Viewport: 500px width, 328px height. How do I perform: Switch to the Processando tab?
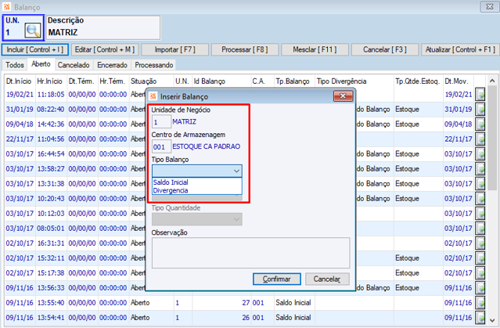pyautogui.click(x=153, y=65)
